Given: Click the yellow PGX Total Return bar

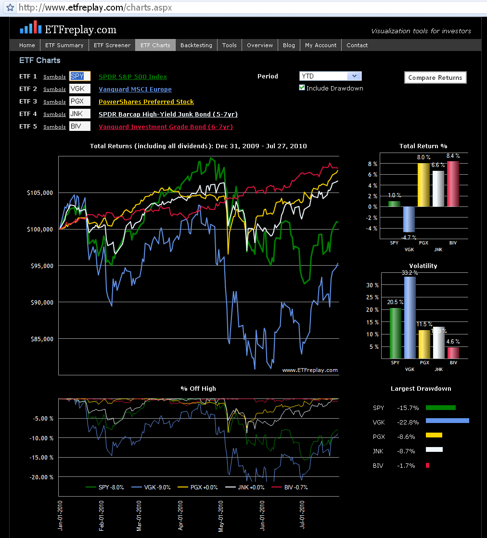Looking at the screenshot, I should 423,185.
